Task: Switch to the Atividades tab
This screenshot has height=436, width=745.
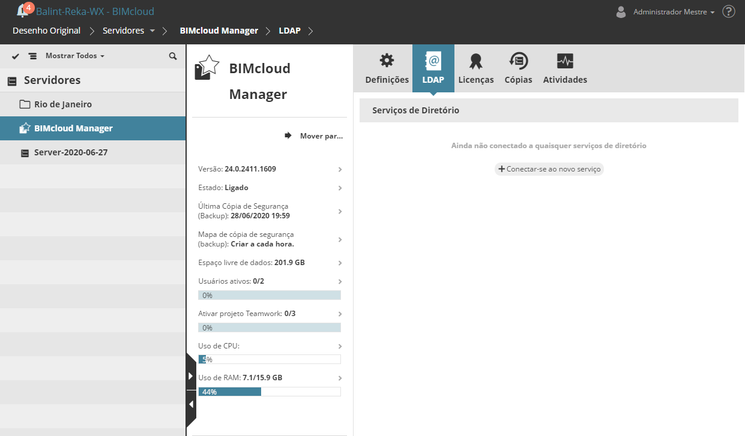Action: click(565, 68)
